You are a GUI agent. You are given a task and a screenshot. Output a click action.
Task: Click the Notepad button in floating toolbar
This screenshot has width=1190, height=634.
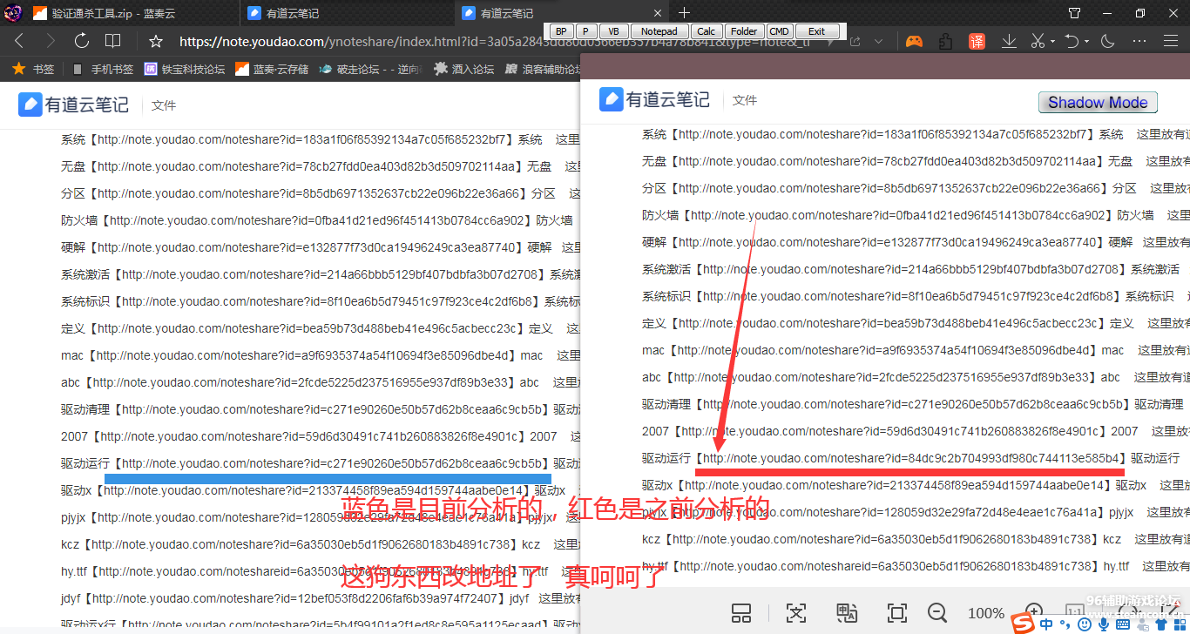[659, 31]
